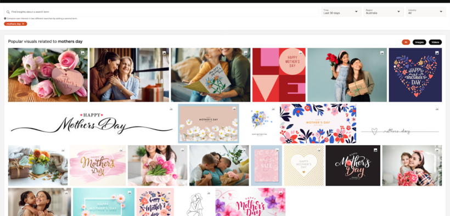Screen dimensions: 450x216
Task: Click image-type icon on beige white flowers card
Action: click(x=234, y=109)
